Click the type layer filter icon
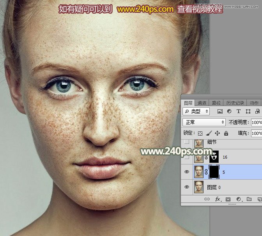 239,111
